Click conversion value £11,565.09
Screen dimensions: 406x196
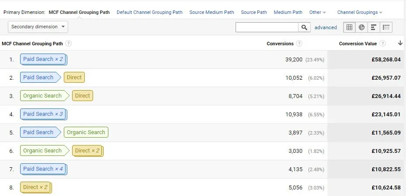click(386, 133)
